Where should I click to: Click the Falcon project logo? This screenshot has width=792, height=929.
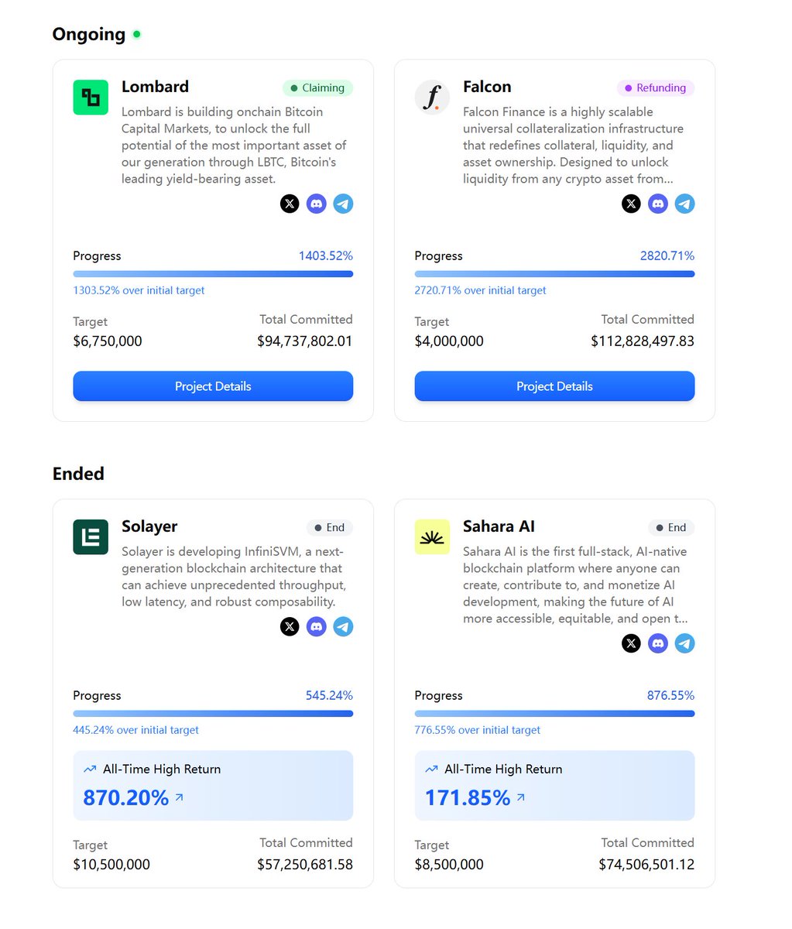[432, 98]
